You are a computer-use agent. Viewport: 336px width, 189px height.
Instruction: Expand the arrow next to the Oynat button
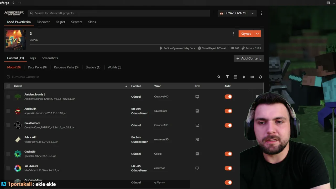point(258,34)
